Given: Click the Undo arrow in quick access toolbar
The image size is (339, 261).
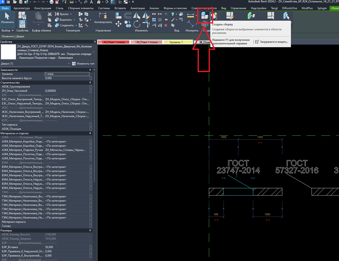Looking at the screenshot, I should point(35,2).
